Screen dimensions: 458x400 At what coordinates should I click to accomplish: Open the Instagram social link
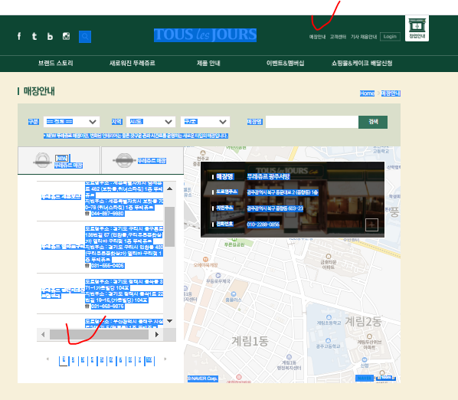[67, 36]
